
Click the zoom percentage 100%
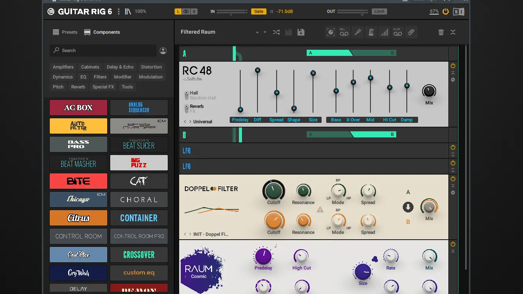pos(141,11)
